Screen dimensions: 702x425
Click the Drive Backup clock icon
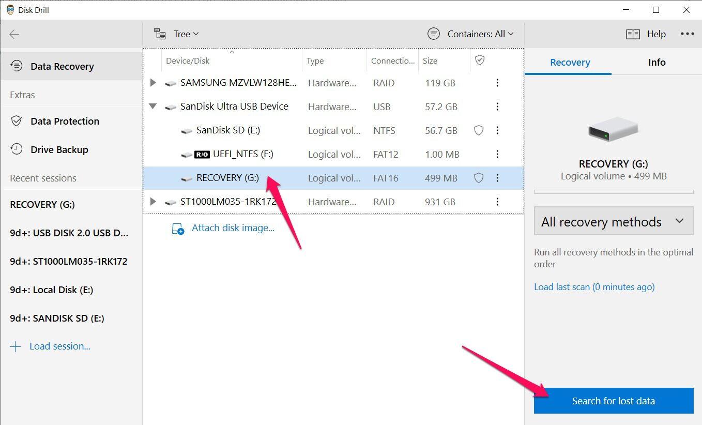(x=17, y=149)
